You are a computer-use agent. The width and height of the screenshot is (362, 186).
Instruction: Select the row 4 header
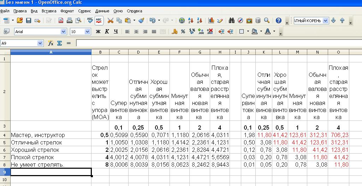pos(5,135)
